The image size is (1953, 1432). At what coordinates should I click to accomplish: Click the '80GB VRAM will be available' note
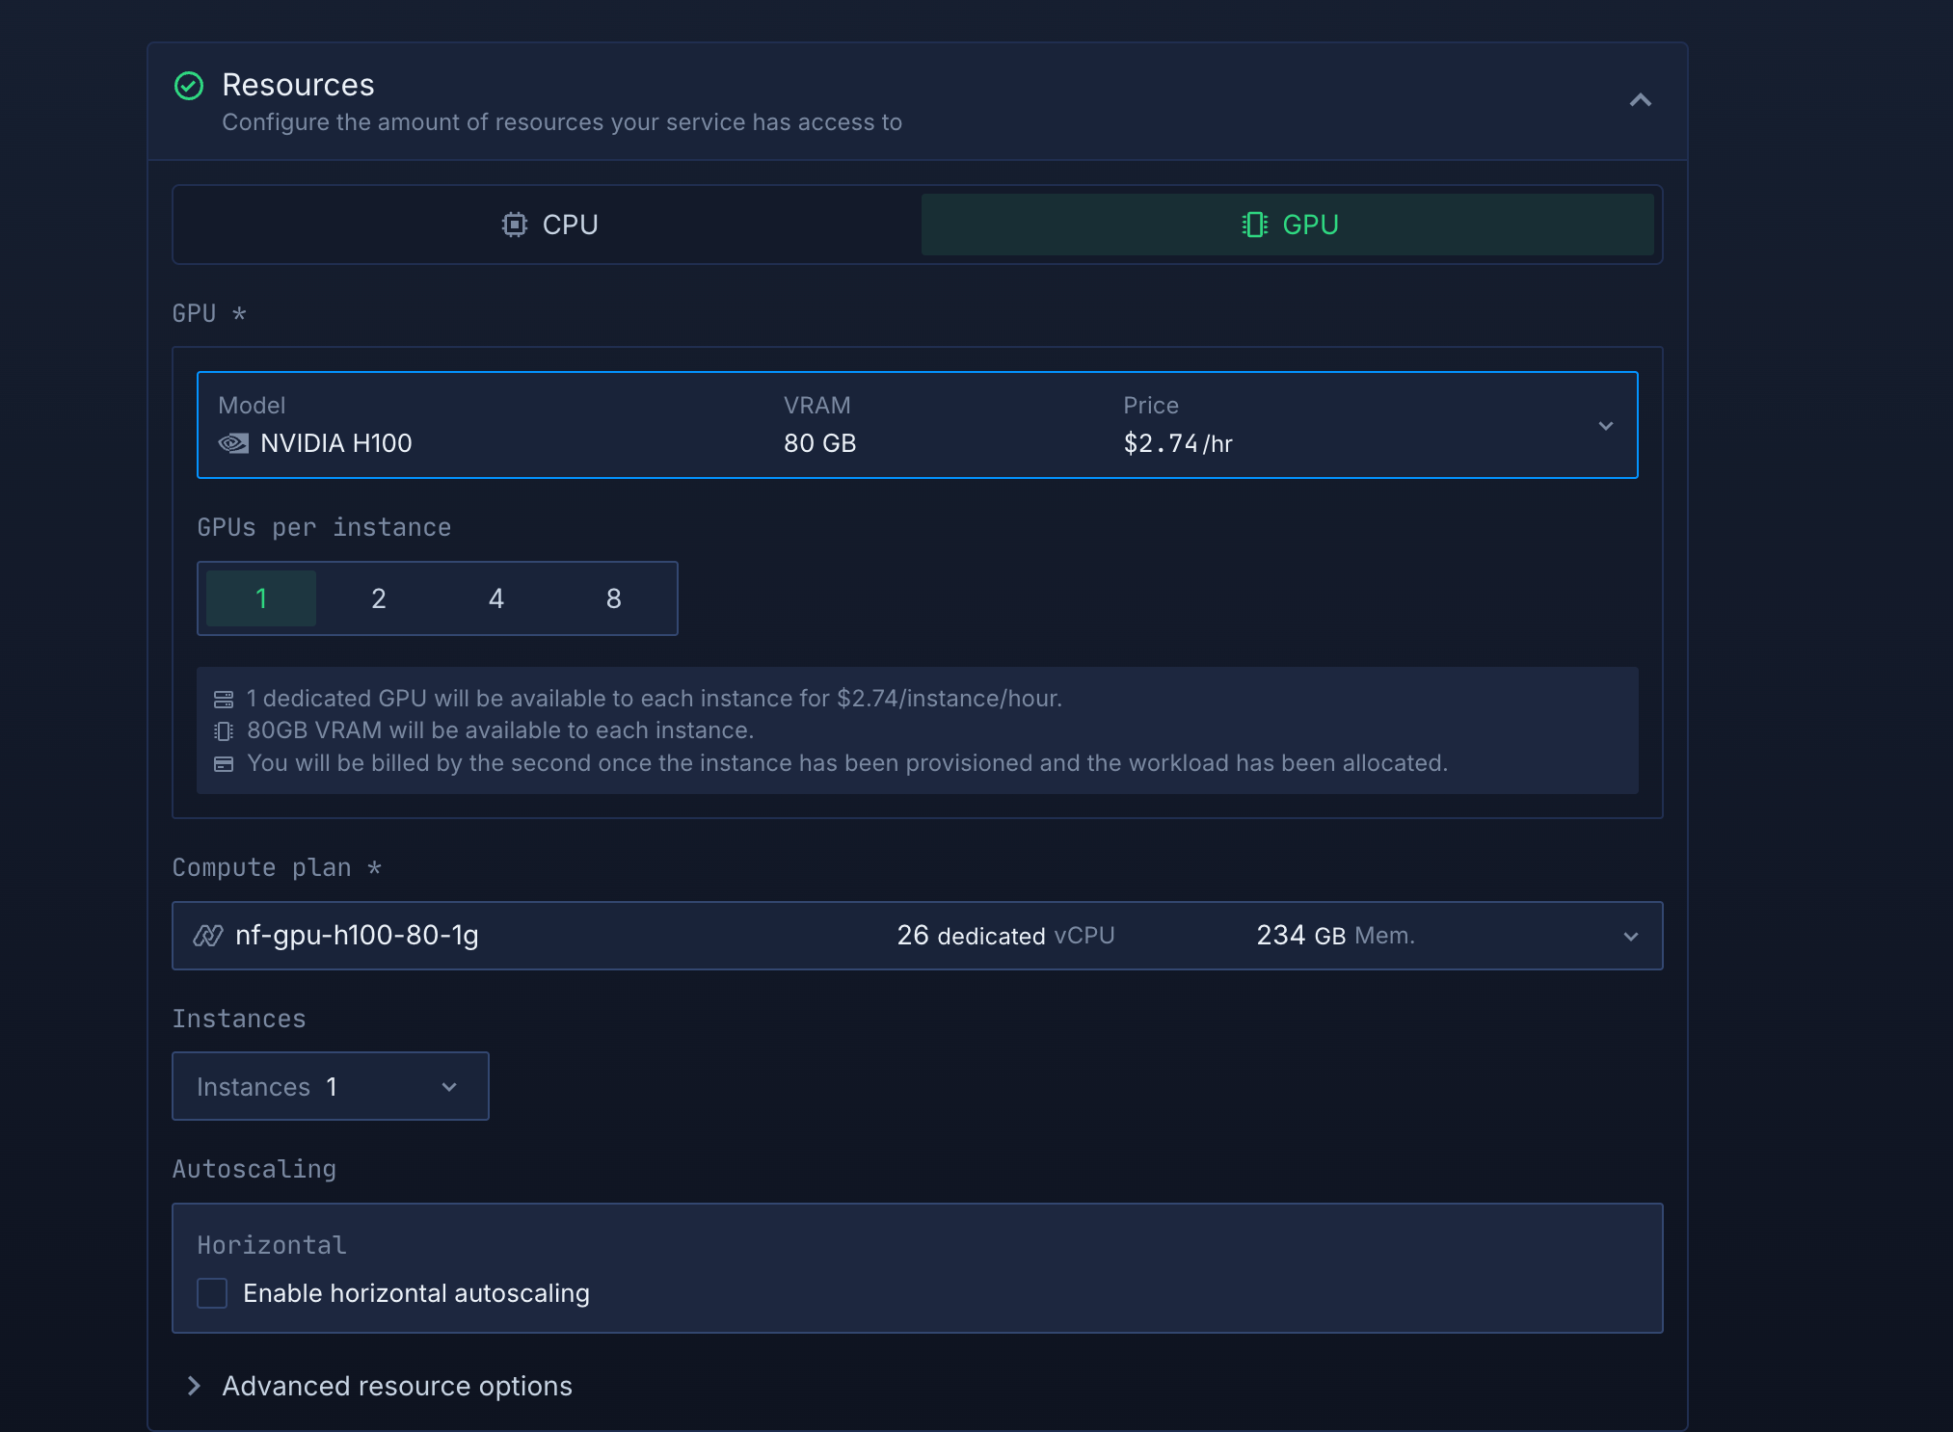coord(500,730)
